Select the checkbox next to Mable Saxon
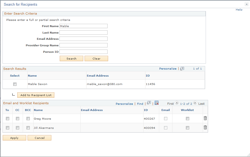Screen dimensions: 250x157 (15, 84)
